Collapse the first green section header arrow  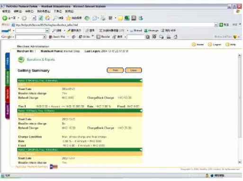point(141,81)
